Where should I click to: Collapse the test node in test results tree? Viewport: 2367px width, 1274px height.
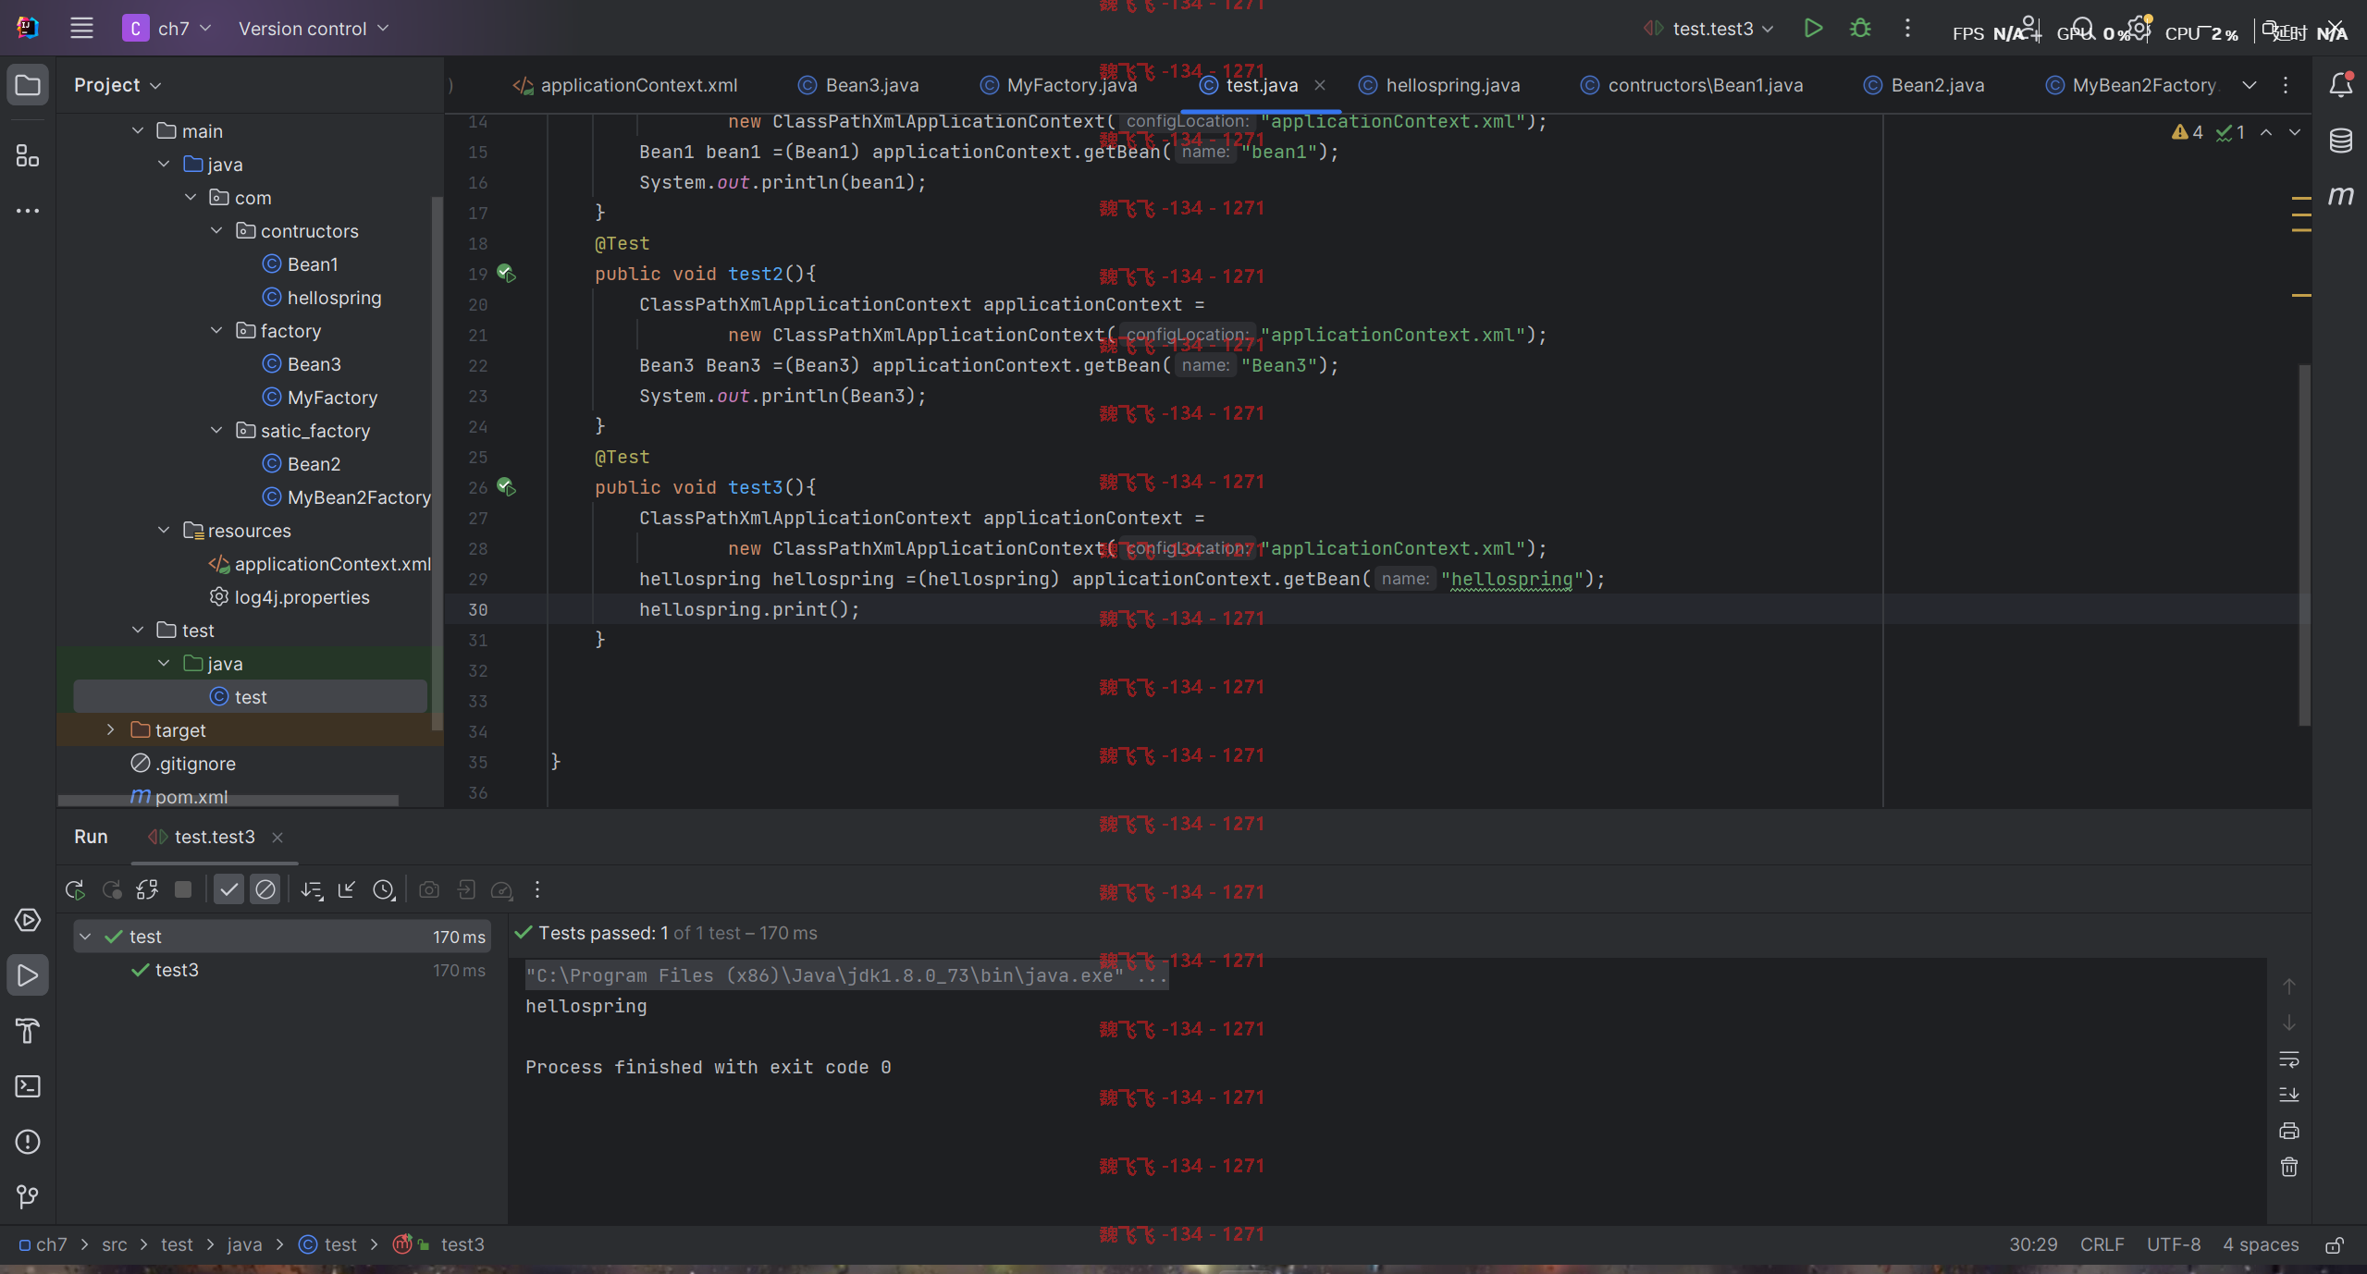click(x=85, y=937)
